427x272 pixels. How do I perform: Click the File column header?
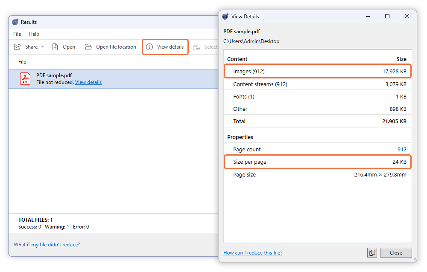22,62
